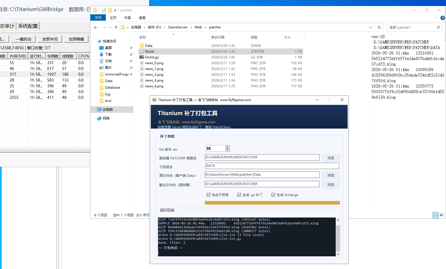Click the 子目录名 input field
Image resolution: width=446 pixels, height=269 pixels.
[x=272, y=166]
